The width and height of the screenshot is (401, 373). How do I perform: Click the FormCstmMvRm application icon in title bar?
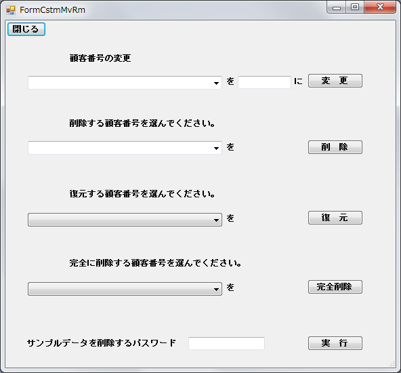[11, 10]
